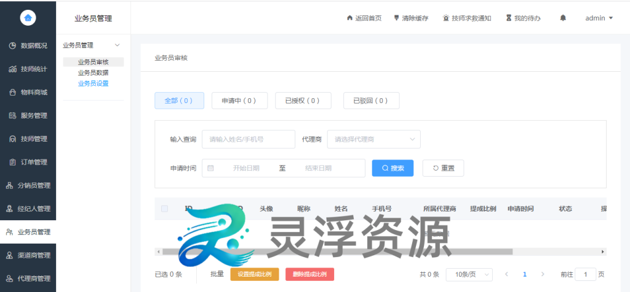
Task: Open the 请选择代理商 dropdown
Action: click(373, 139)
